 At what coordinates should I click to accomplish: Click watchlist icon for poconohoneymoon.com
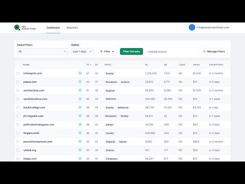click(80, 142)
